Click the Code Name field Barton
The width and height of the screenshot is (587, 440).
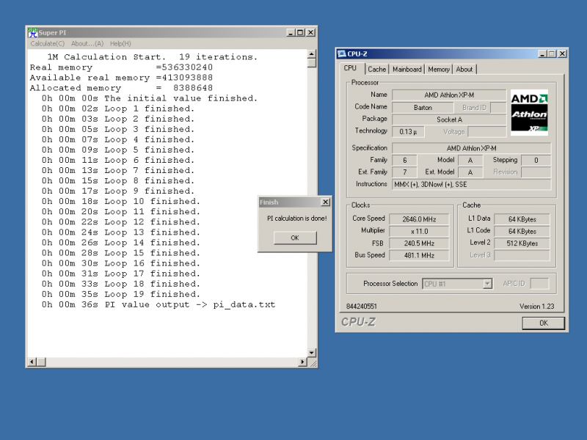[x=423, y=107]
